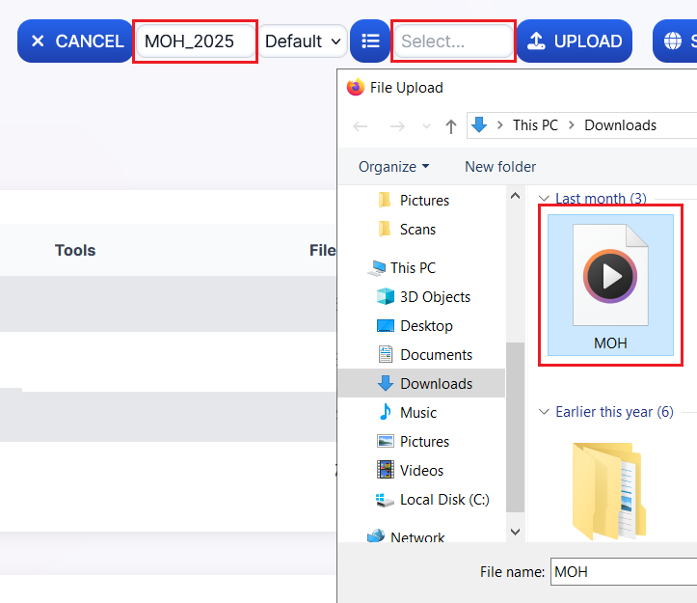
Task: Click the back arrow in File Upload
Action: (x=361, y=125)
